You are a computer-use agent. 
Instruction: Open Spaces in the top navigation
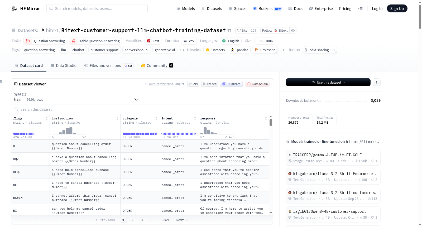237,9
